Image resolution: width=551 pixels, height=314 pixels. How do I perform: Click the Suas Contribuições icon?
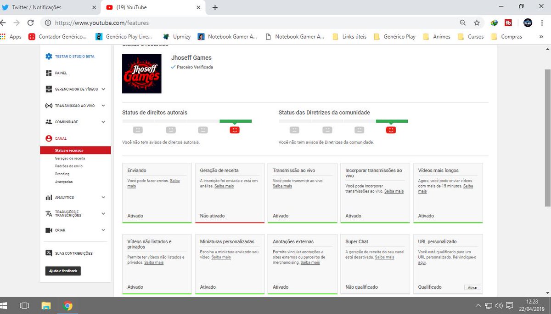(x=49, y=253)
